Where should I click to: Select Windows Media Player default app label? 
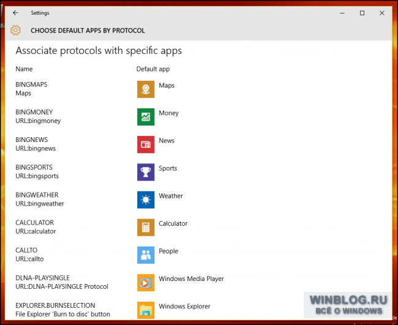[191, 279]
